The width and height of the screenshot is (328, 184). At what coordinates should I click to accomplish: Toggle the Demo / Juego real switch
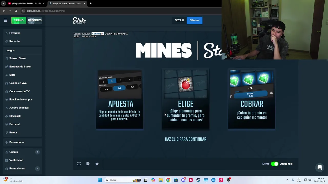click(274, 164)
